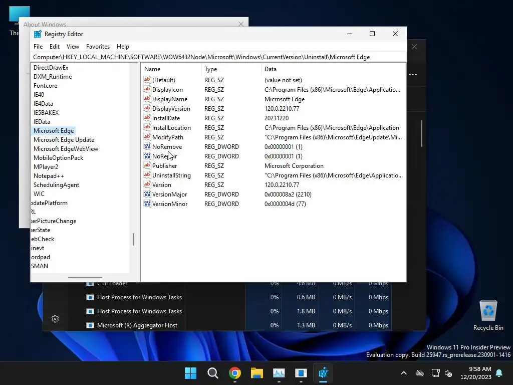Screen dimensions: 513x385
Task: Select the VersionMajor DWORD icon
Action: pos(147,194)
